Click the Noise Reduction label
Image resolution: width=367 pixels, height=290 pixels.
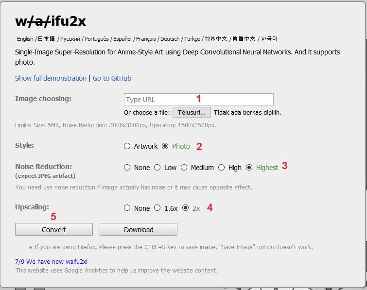click(44, 167)
